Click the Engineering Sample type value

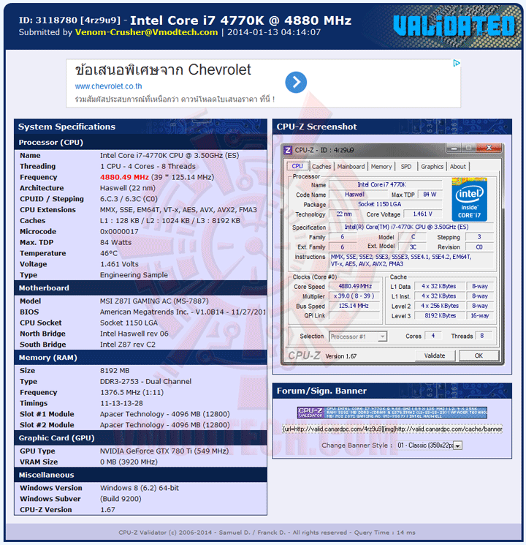click(x=134, y=275)
